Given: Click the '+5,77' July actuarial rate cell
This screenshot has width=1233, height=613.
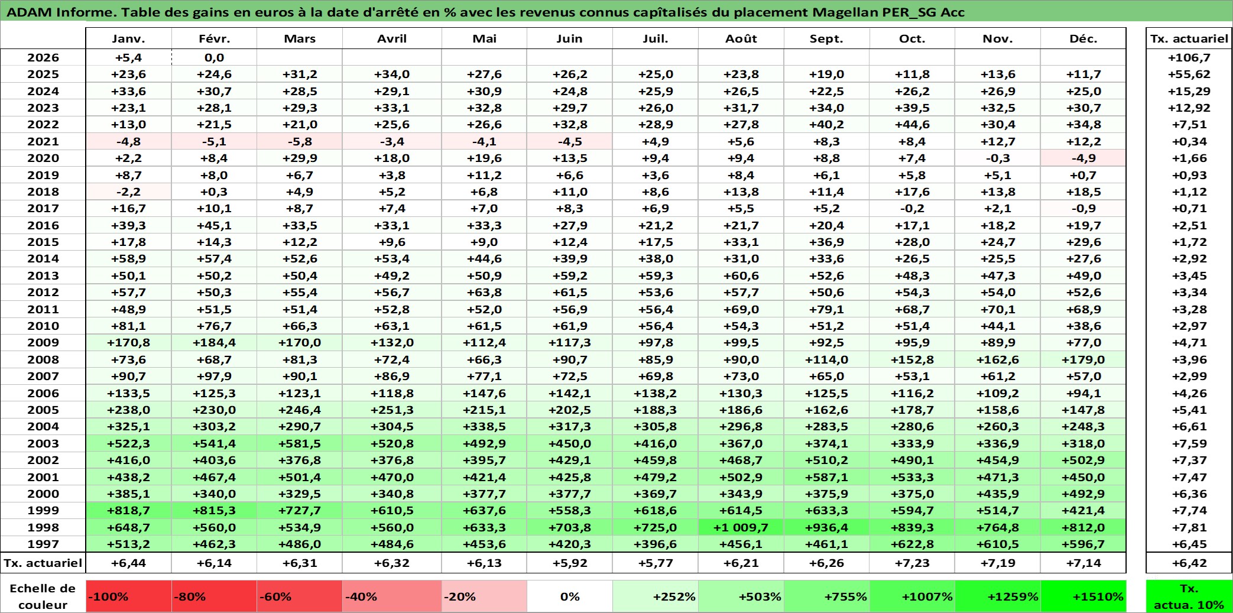Looking at the screenshot, I should (655, 563).
